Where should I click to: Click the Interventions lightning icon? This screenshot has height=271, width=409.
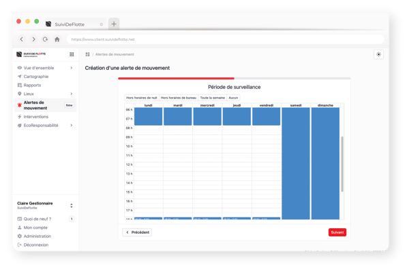coord(20,117)
